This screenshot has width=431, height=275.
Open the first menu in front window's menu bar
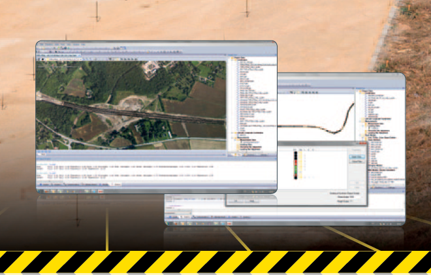41,44
